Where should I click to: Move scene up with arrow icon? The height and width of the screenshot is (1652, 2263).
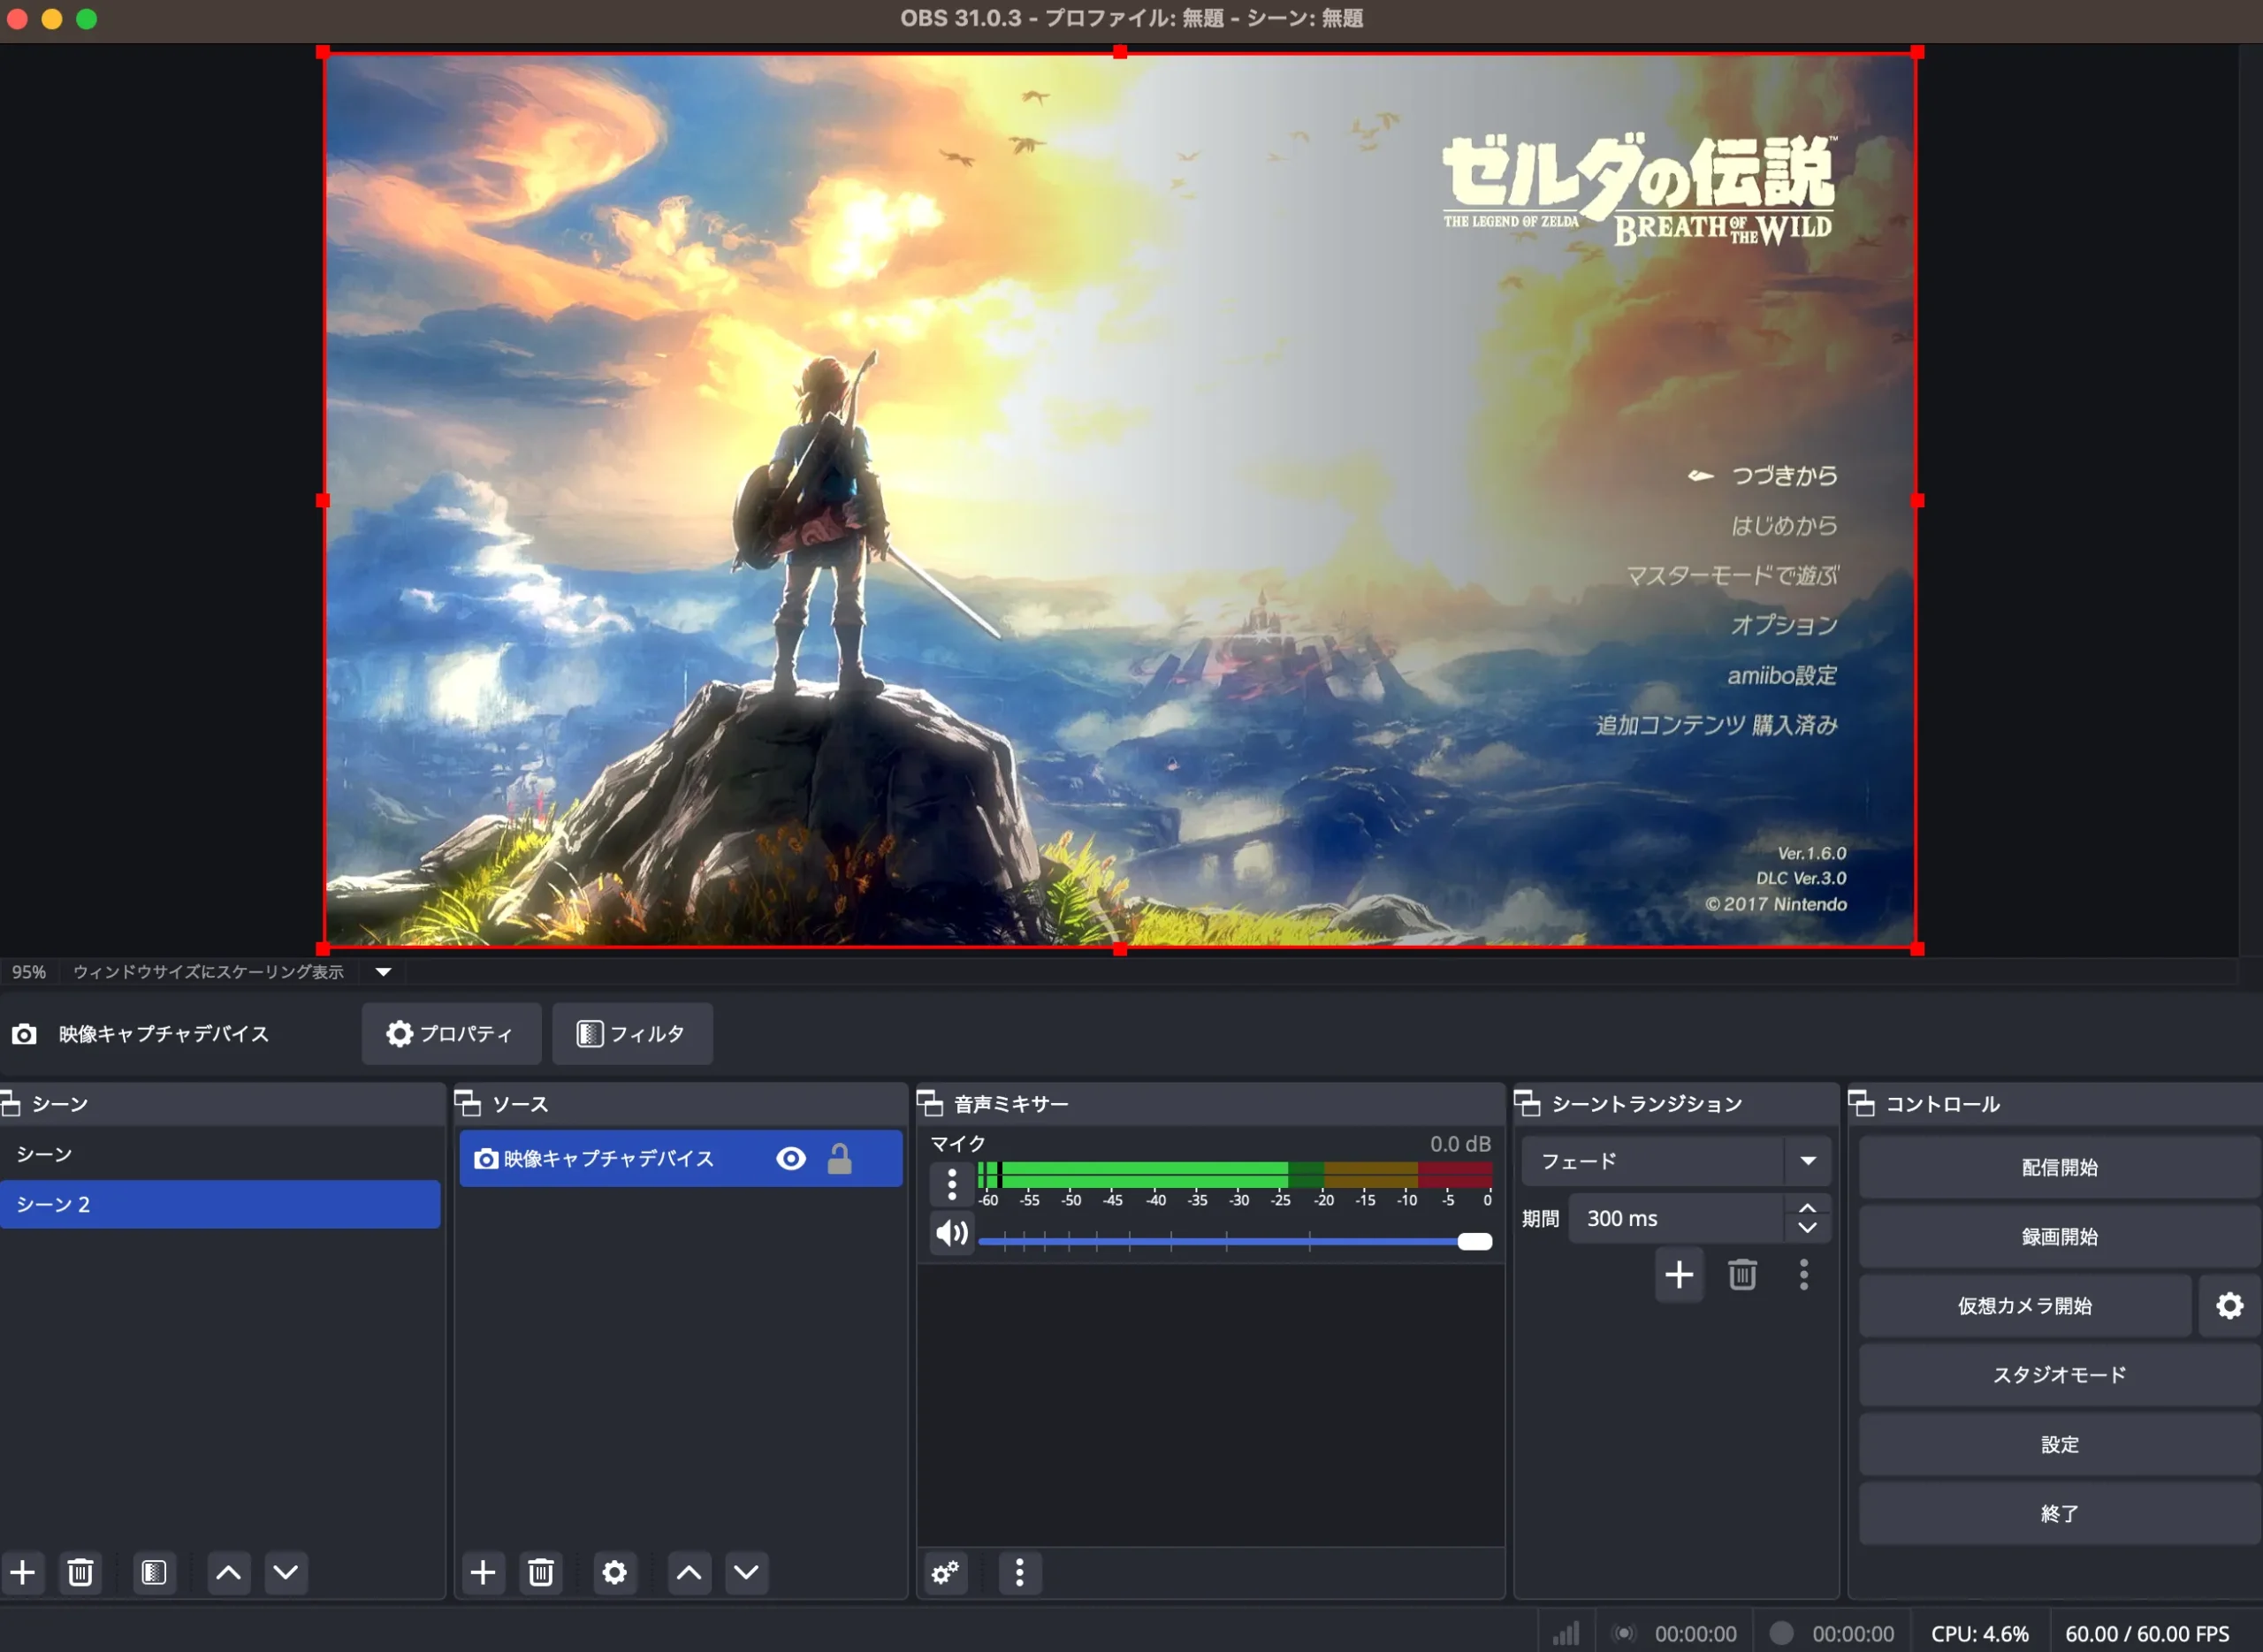tap(229, 1572)
